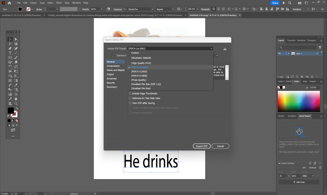Choose the Column Graph tool

coord(10,94)
